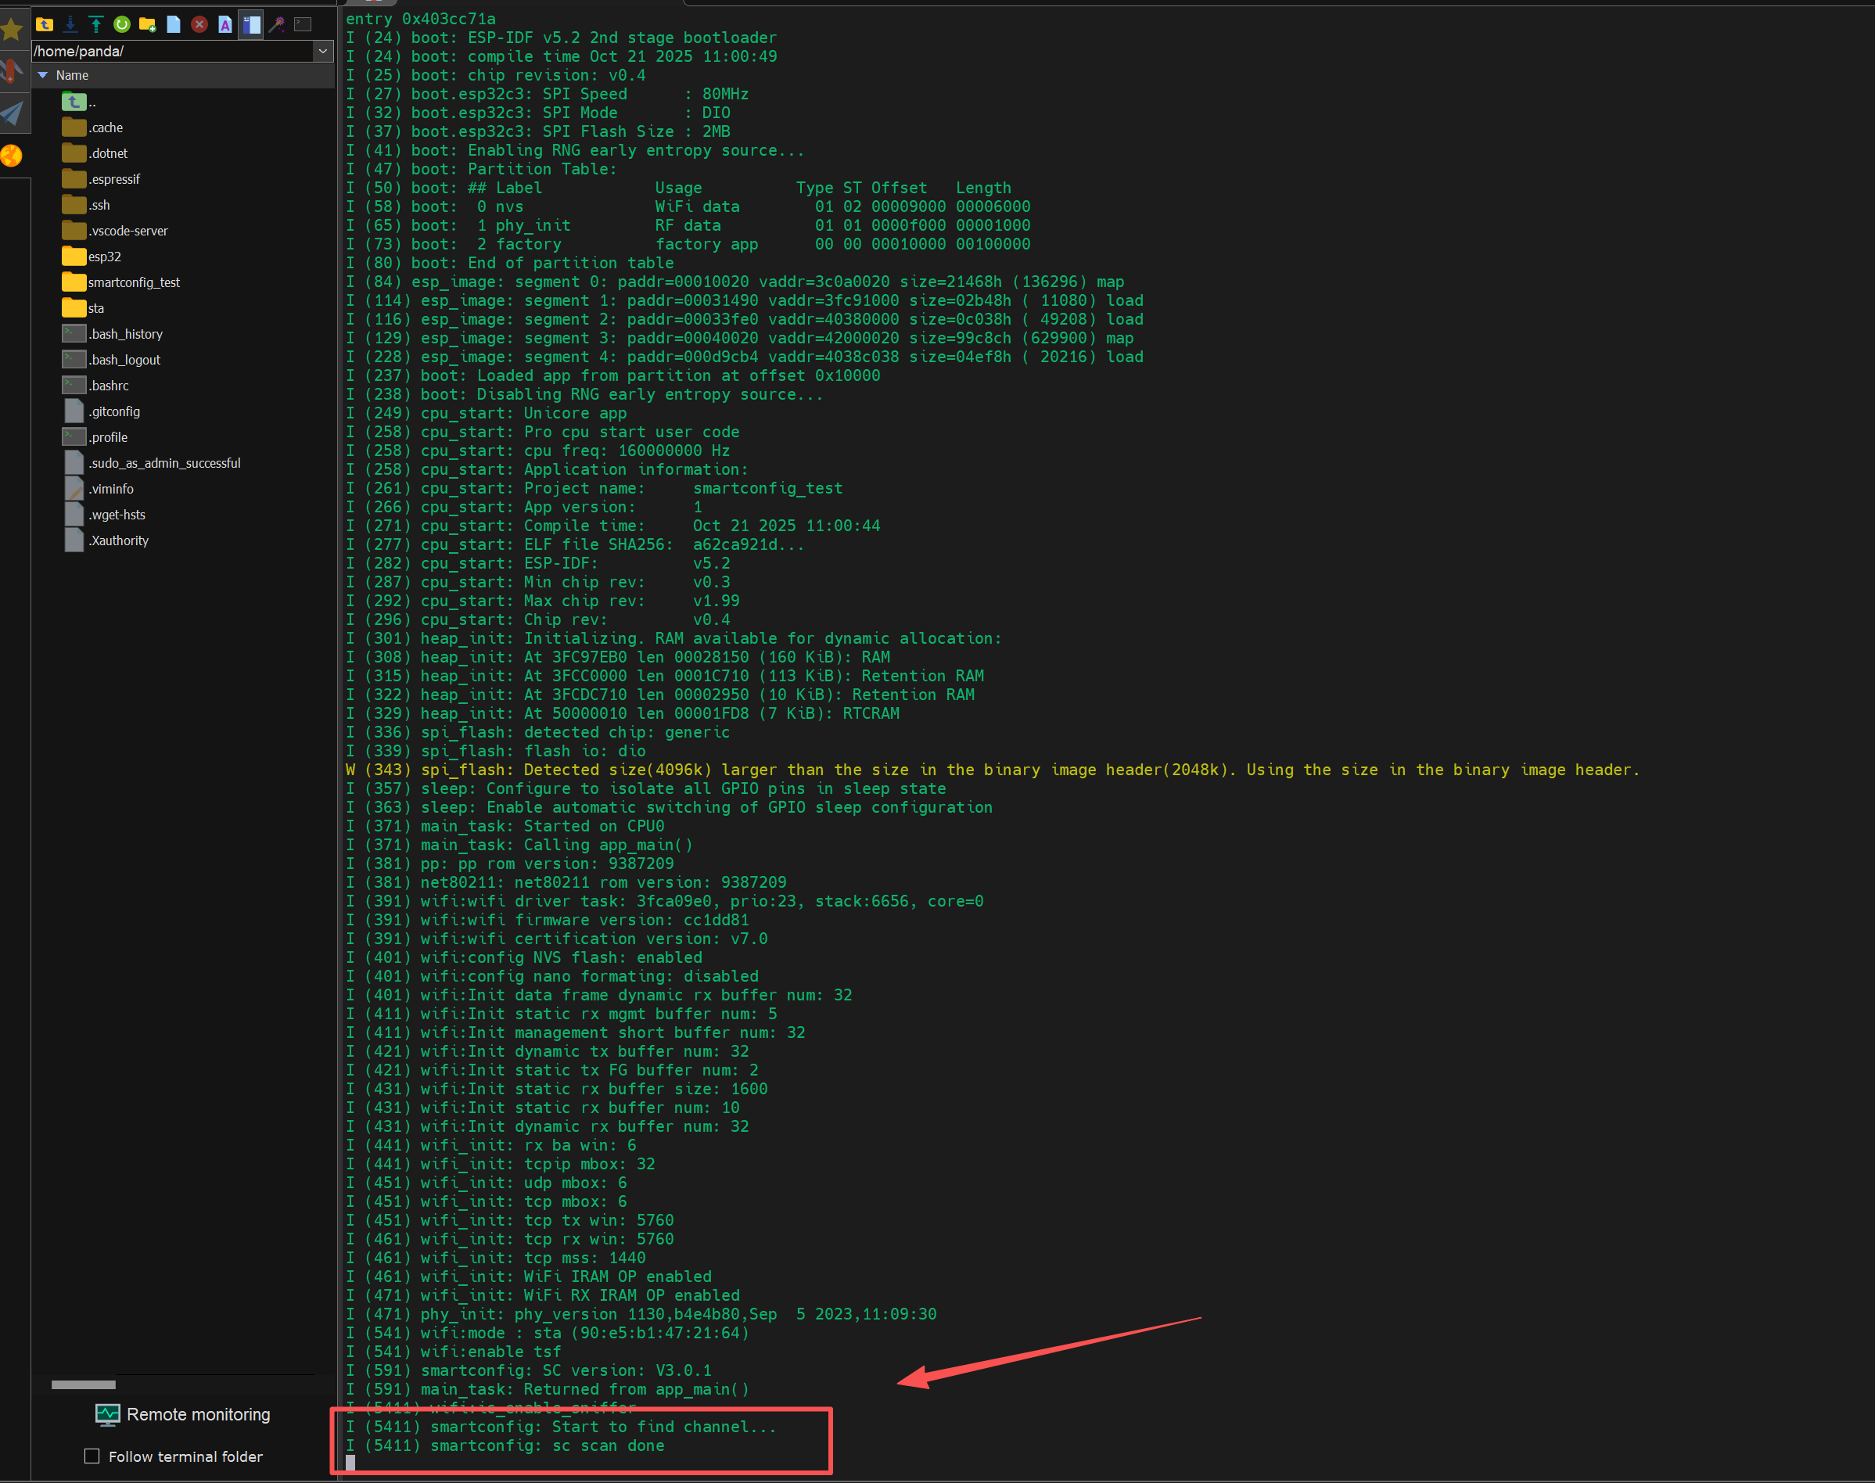This screenshot has height=1483, width=1875.
Task: Click the upload file toolbar icon
Action: pos(95,24)
